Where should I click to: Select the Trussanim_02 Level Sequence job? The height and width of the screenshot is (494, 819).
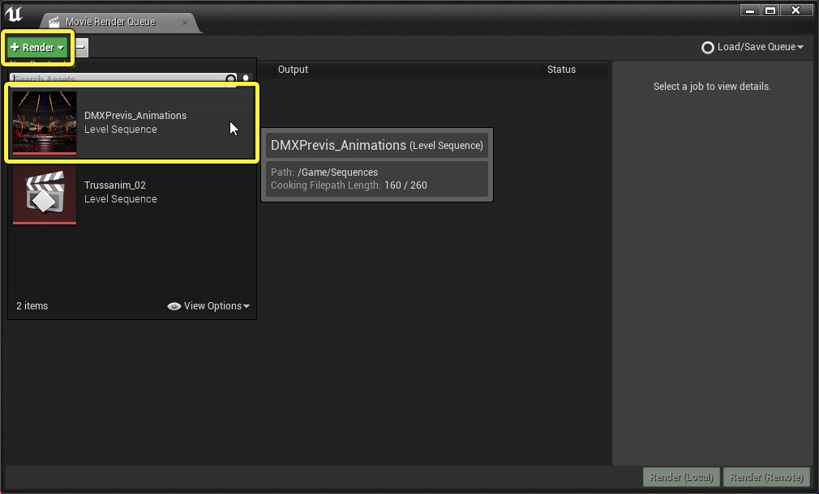coord(130,194)
